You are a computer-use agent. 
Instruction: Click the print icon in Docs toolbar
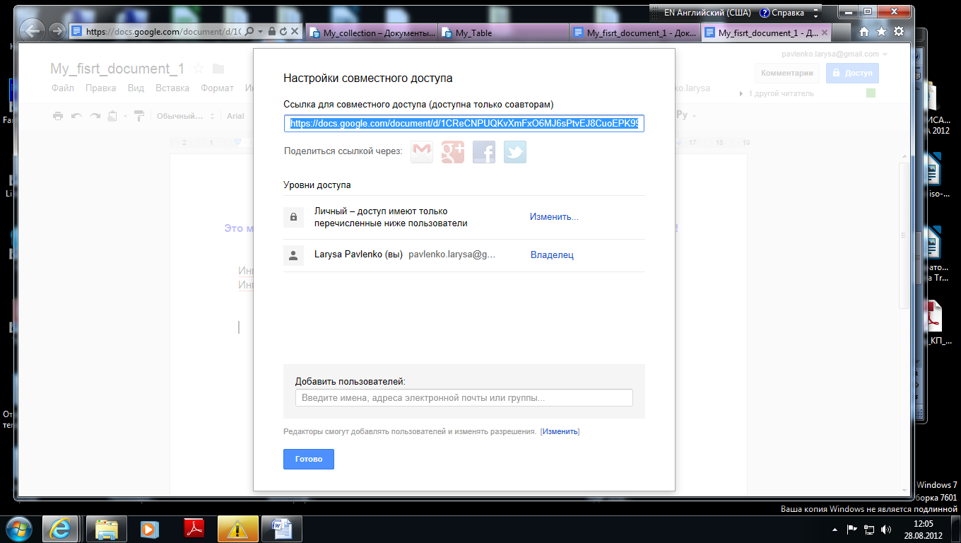click(58, 116)
